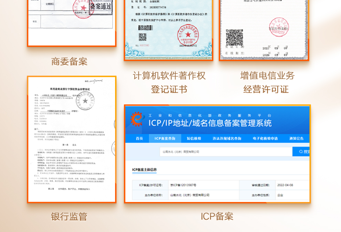Click the ICP system gear logo
Image resolution: width=341 pixels, height=232 pixels.
click(x=137, y=119)
